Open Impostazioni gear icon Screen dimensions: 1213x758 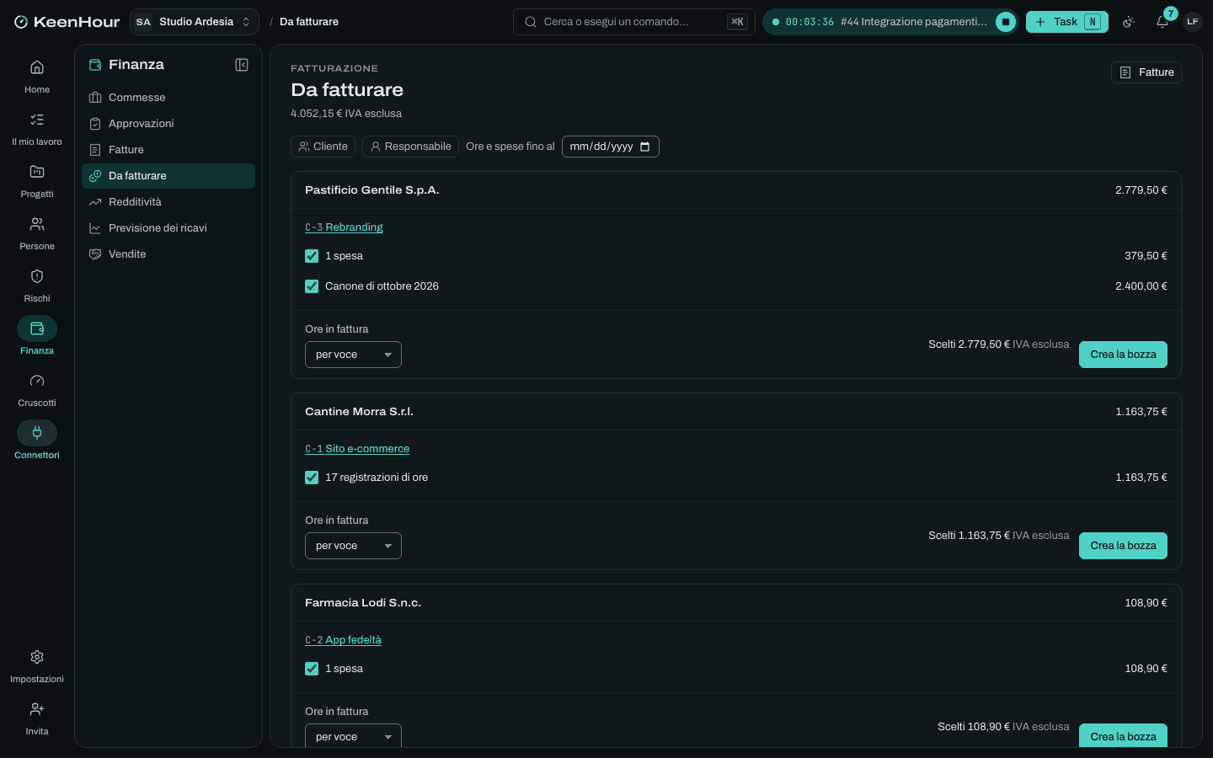coord(37,657)
